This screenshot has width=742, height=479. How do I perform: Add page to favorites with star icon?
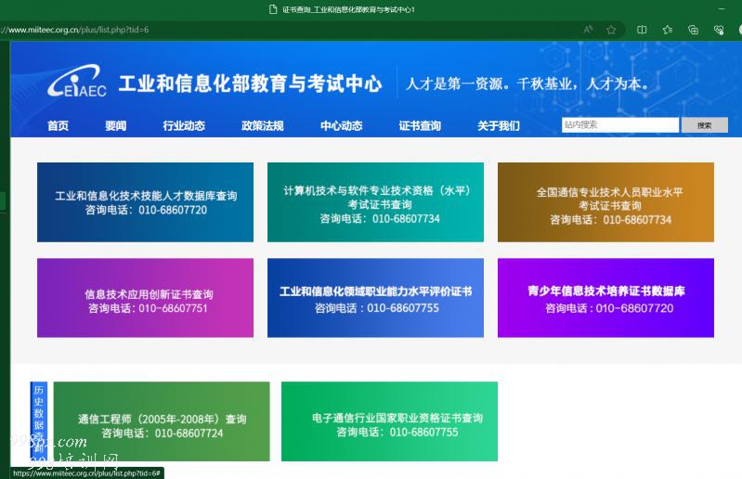pos(611,30)
